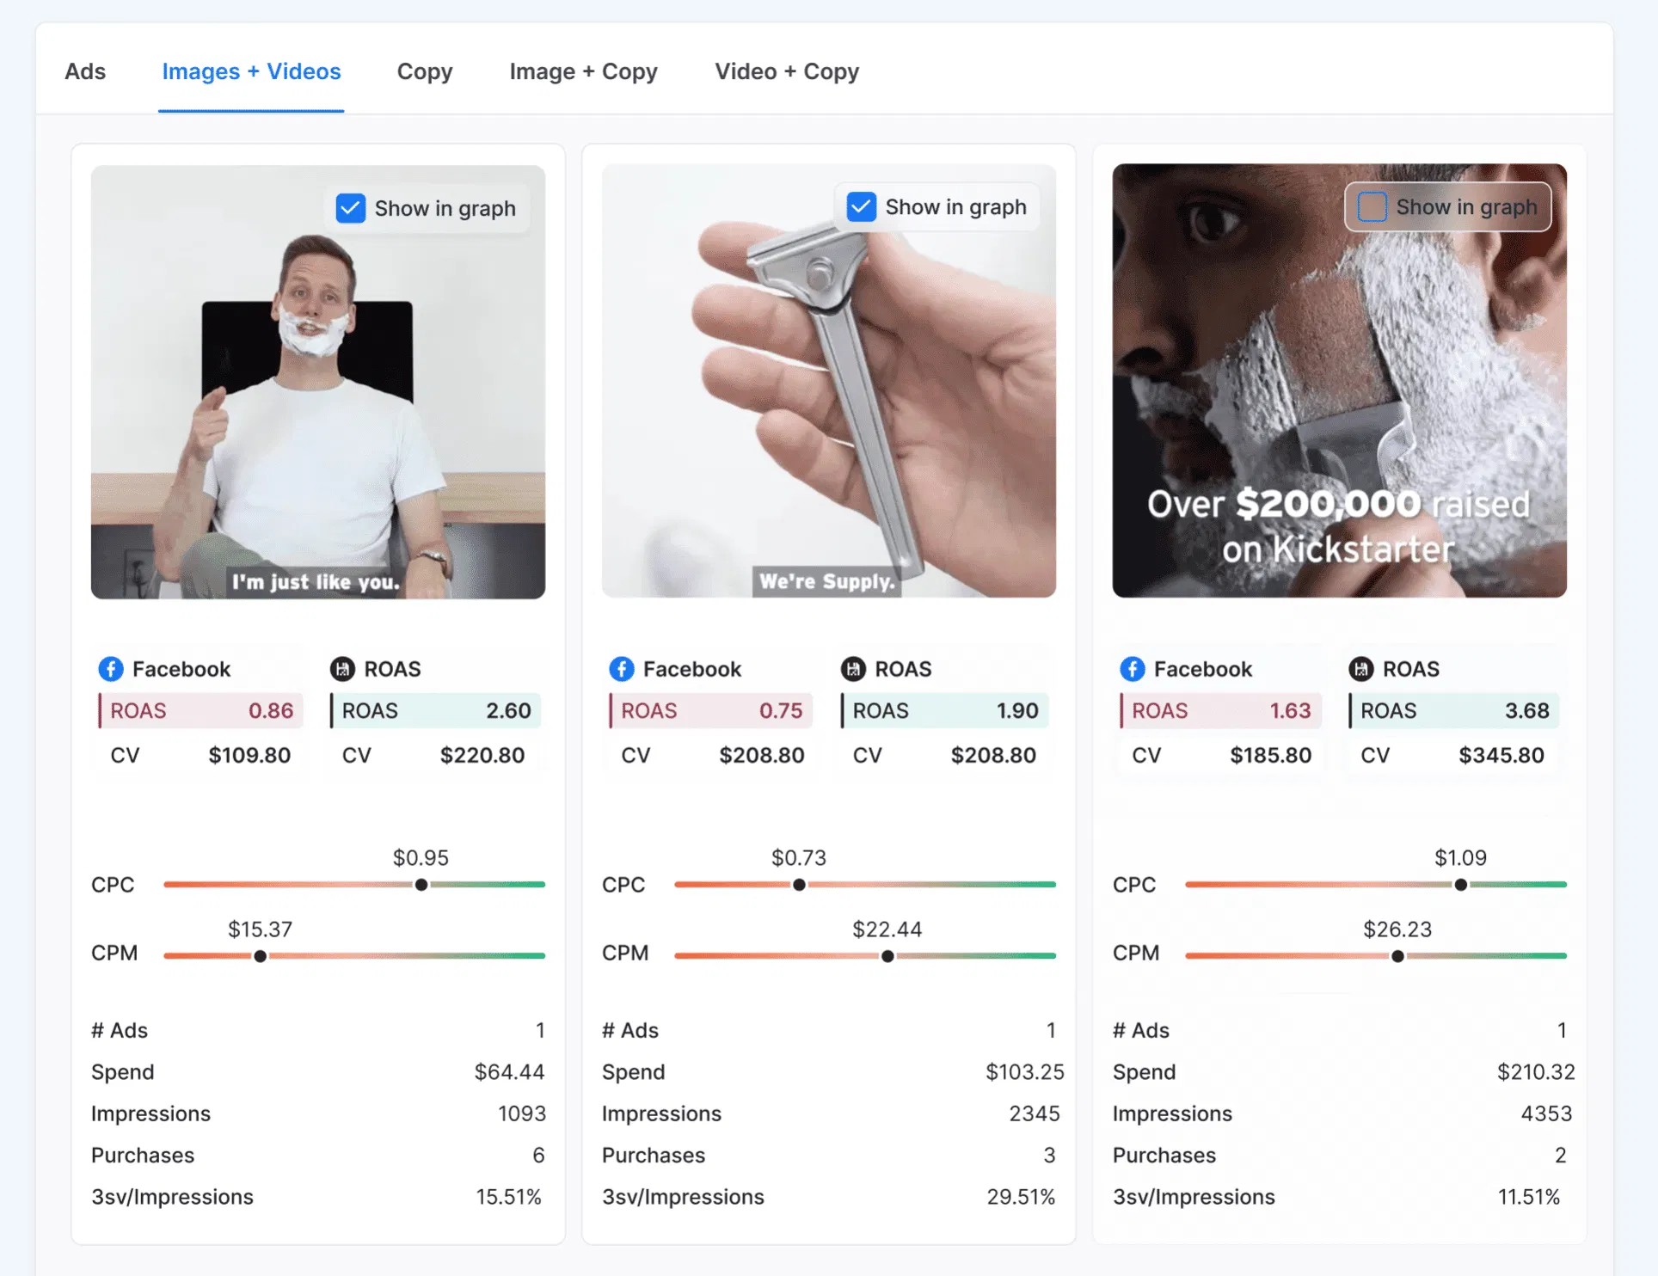This screenshot has height=1276, width=1658.
Task: Click ROAS source icon in razor card
Action: click(853, 669)
